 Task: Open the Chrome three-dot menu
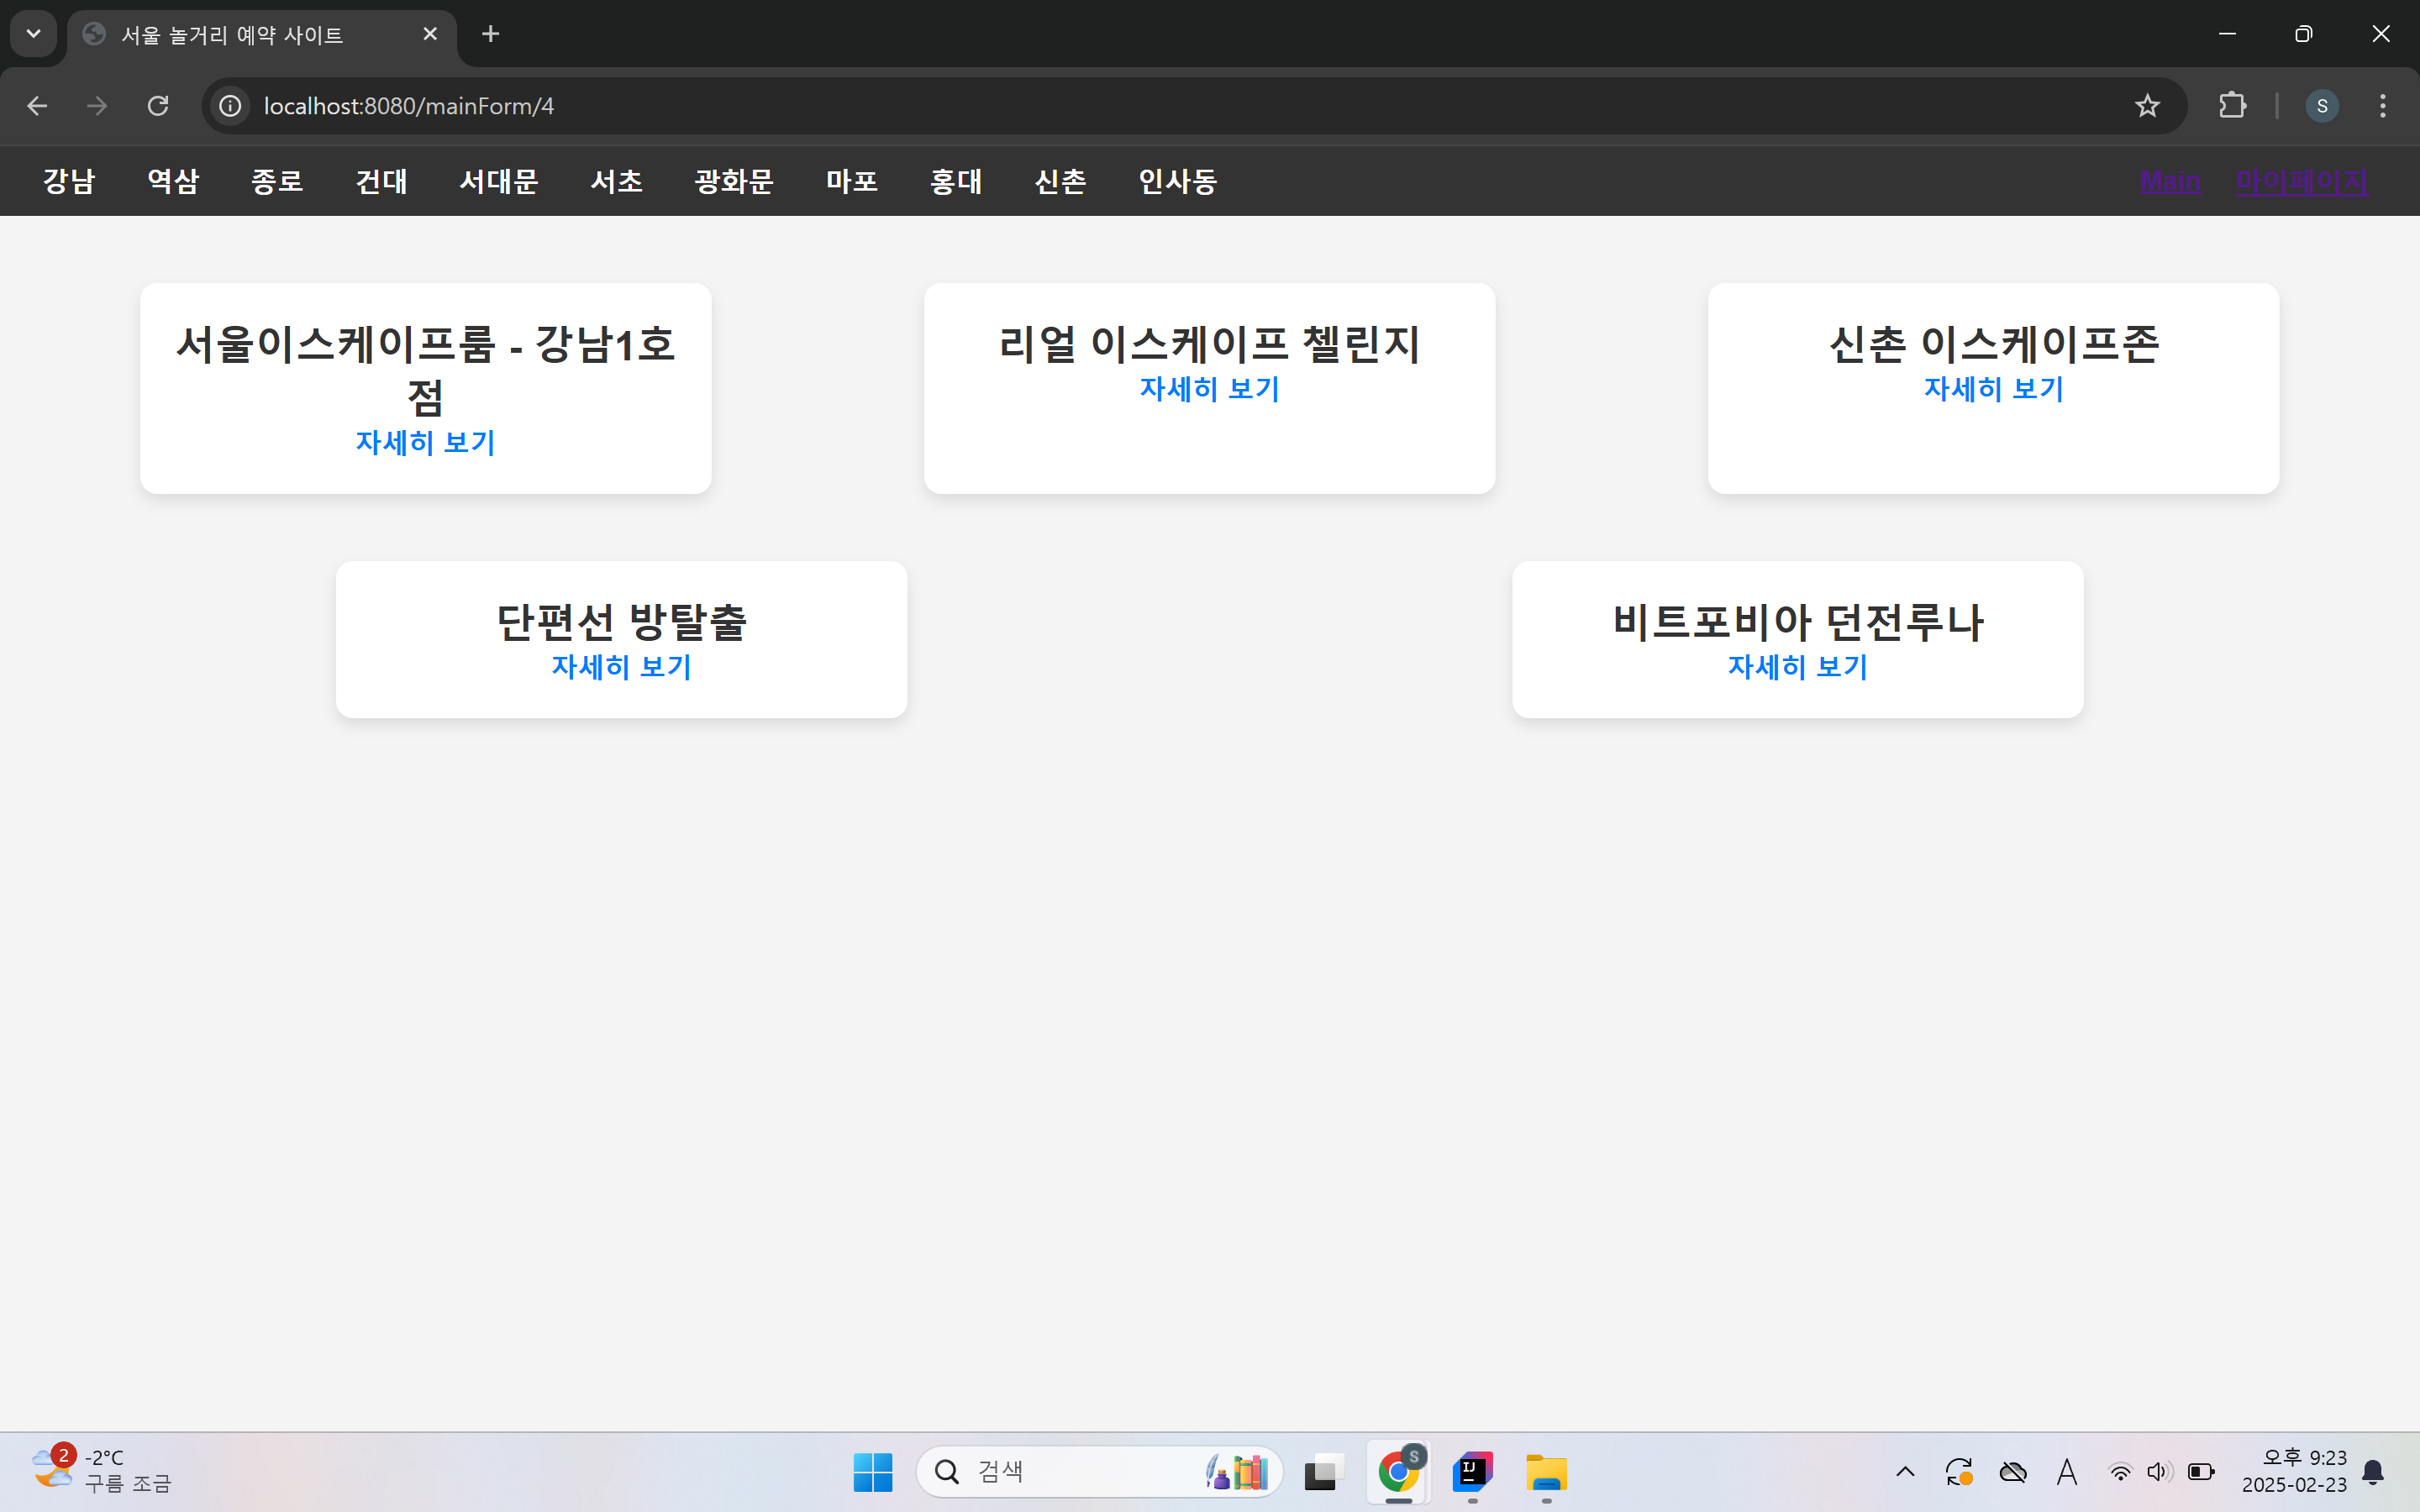(x=2382, y=106)
